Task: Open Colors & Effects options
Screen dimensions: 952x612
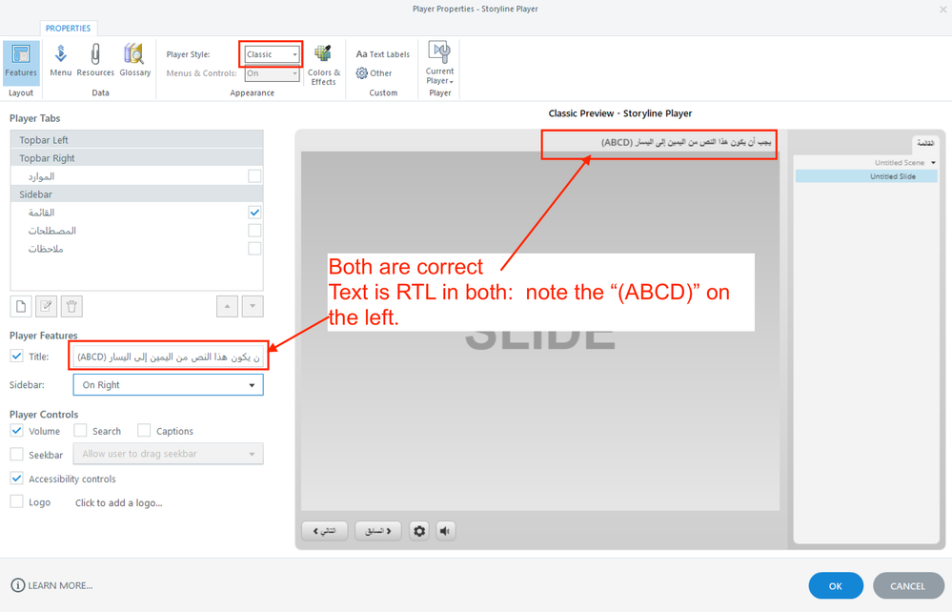Action: tap(324, 65)
